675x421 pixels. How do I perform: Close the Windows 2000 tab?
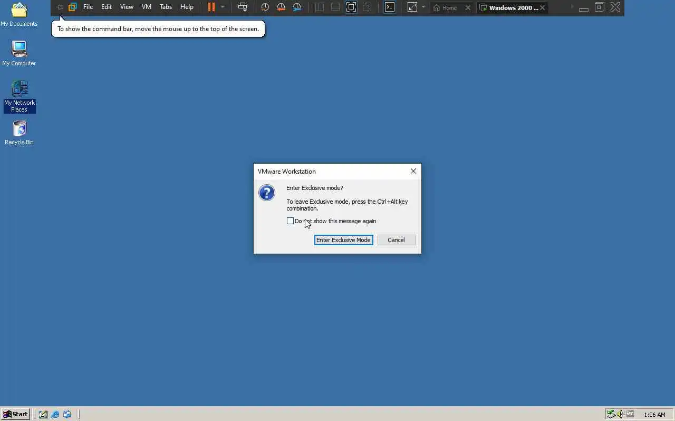click(x=542, y=8)
